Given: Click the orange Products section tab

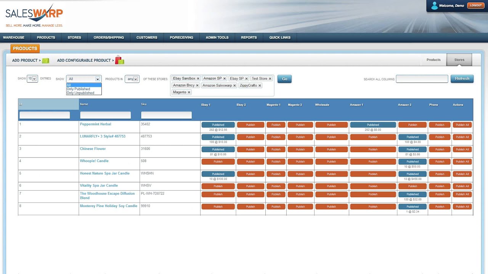Looking at the screenshot, I should point(25,48).
